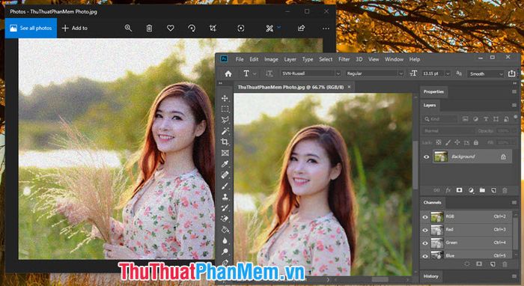The width and height of the screenshot is (524, 286).
Task: Open the SVN-Russell font family dropdown
Action: coord(311,73)
